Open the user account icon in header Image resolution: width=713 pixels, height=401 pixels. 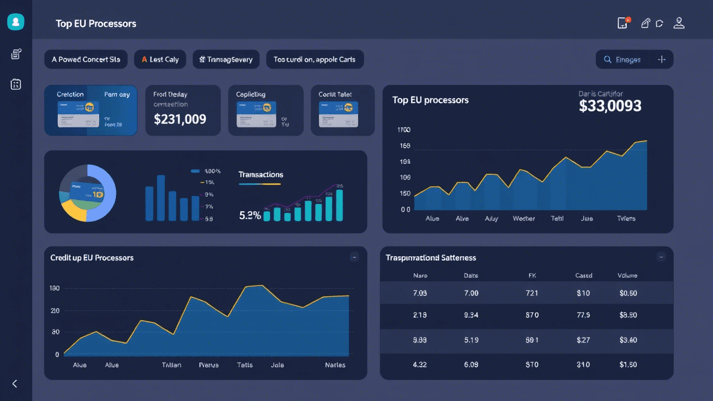(679, 23)
